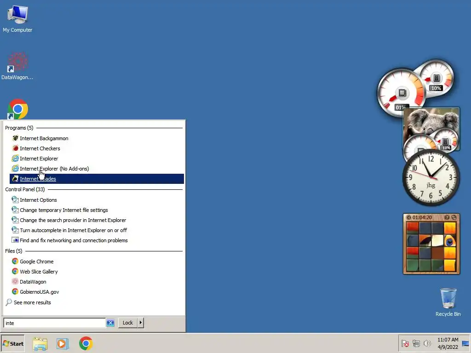Image resolution: width=471 pixels, height=353 pixels.
Task: Click the large CPU meter gadget
Action: point(402,93)
